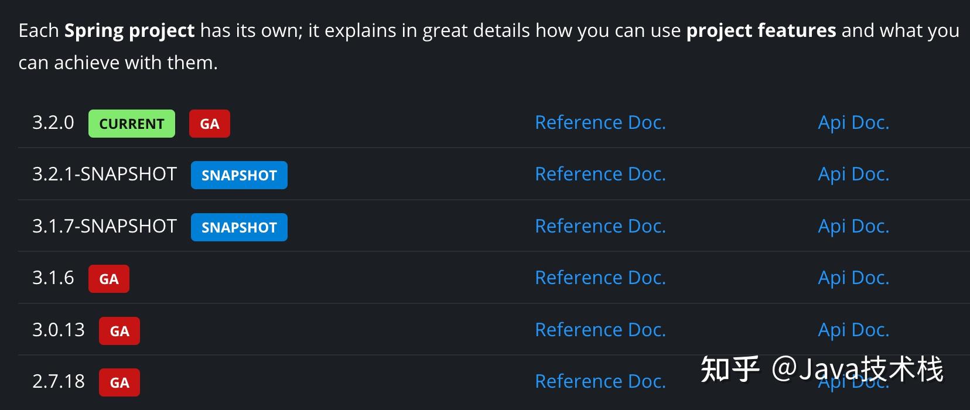Click the green CURRENT badge
The width and height of the screenshot is (970, 410).
pyautogui.click(x=132, y=124)
